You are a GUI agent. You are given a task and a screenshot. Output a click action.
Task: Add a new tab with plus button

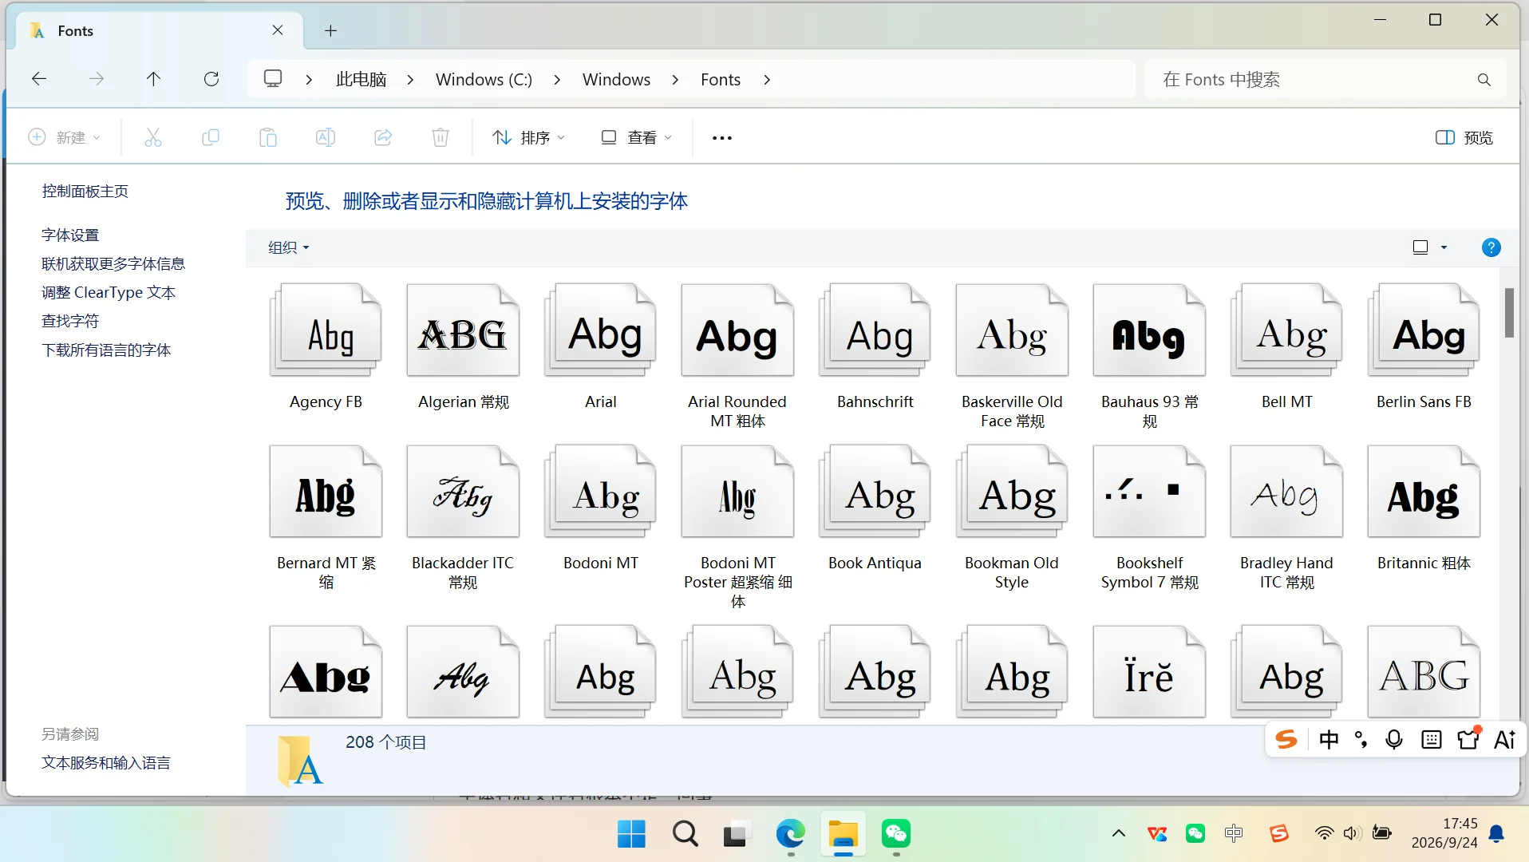(x=330, y=30)
